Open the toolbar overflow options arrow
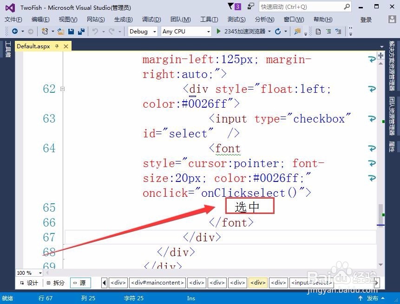Image resolution: width=400 pixels, height=304 pixels. [351, 32]
